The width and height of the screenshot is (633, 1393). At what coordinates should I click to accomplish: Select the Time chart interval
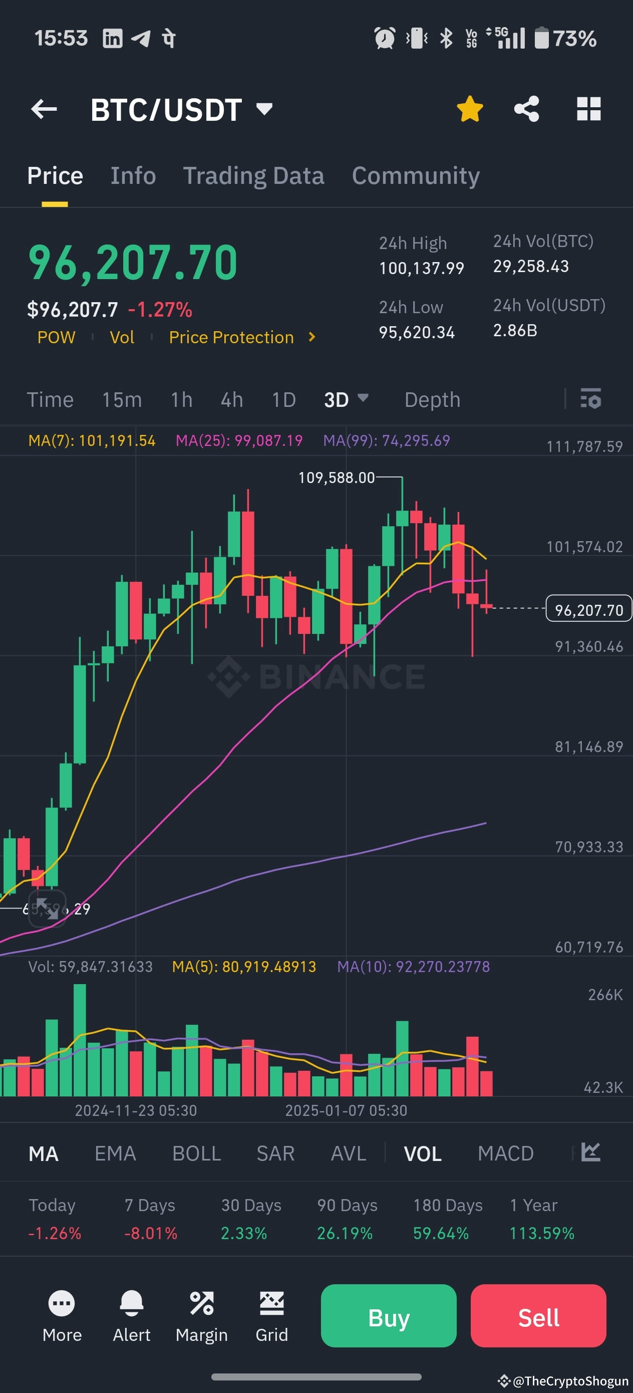tap(50, 400)
